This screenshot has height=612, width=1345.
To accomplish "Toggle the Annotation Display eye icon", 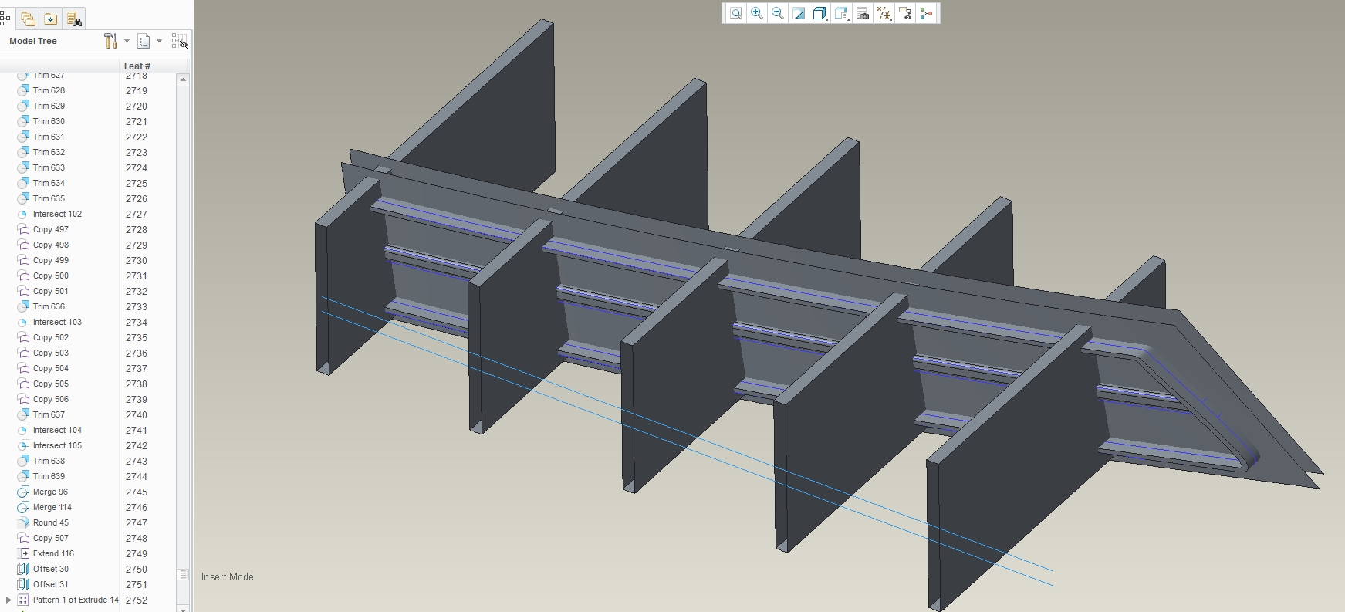I will pos(905,13).
